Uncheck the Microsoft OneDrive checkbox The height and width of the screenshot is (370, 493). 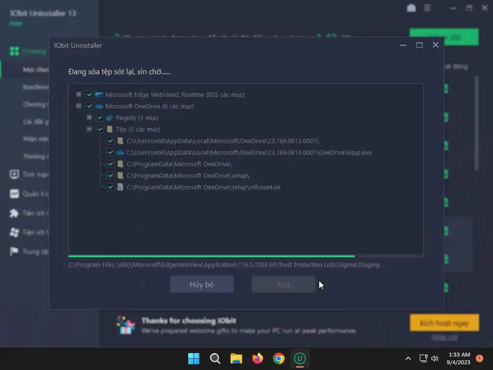89,106
